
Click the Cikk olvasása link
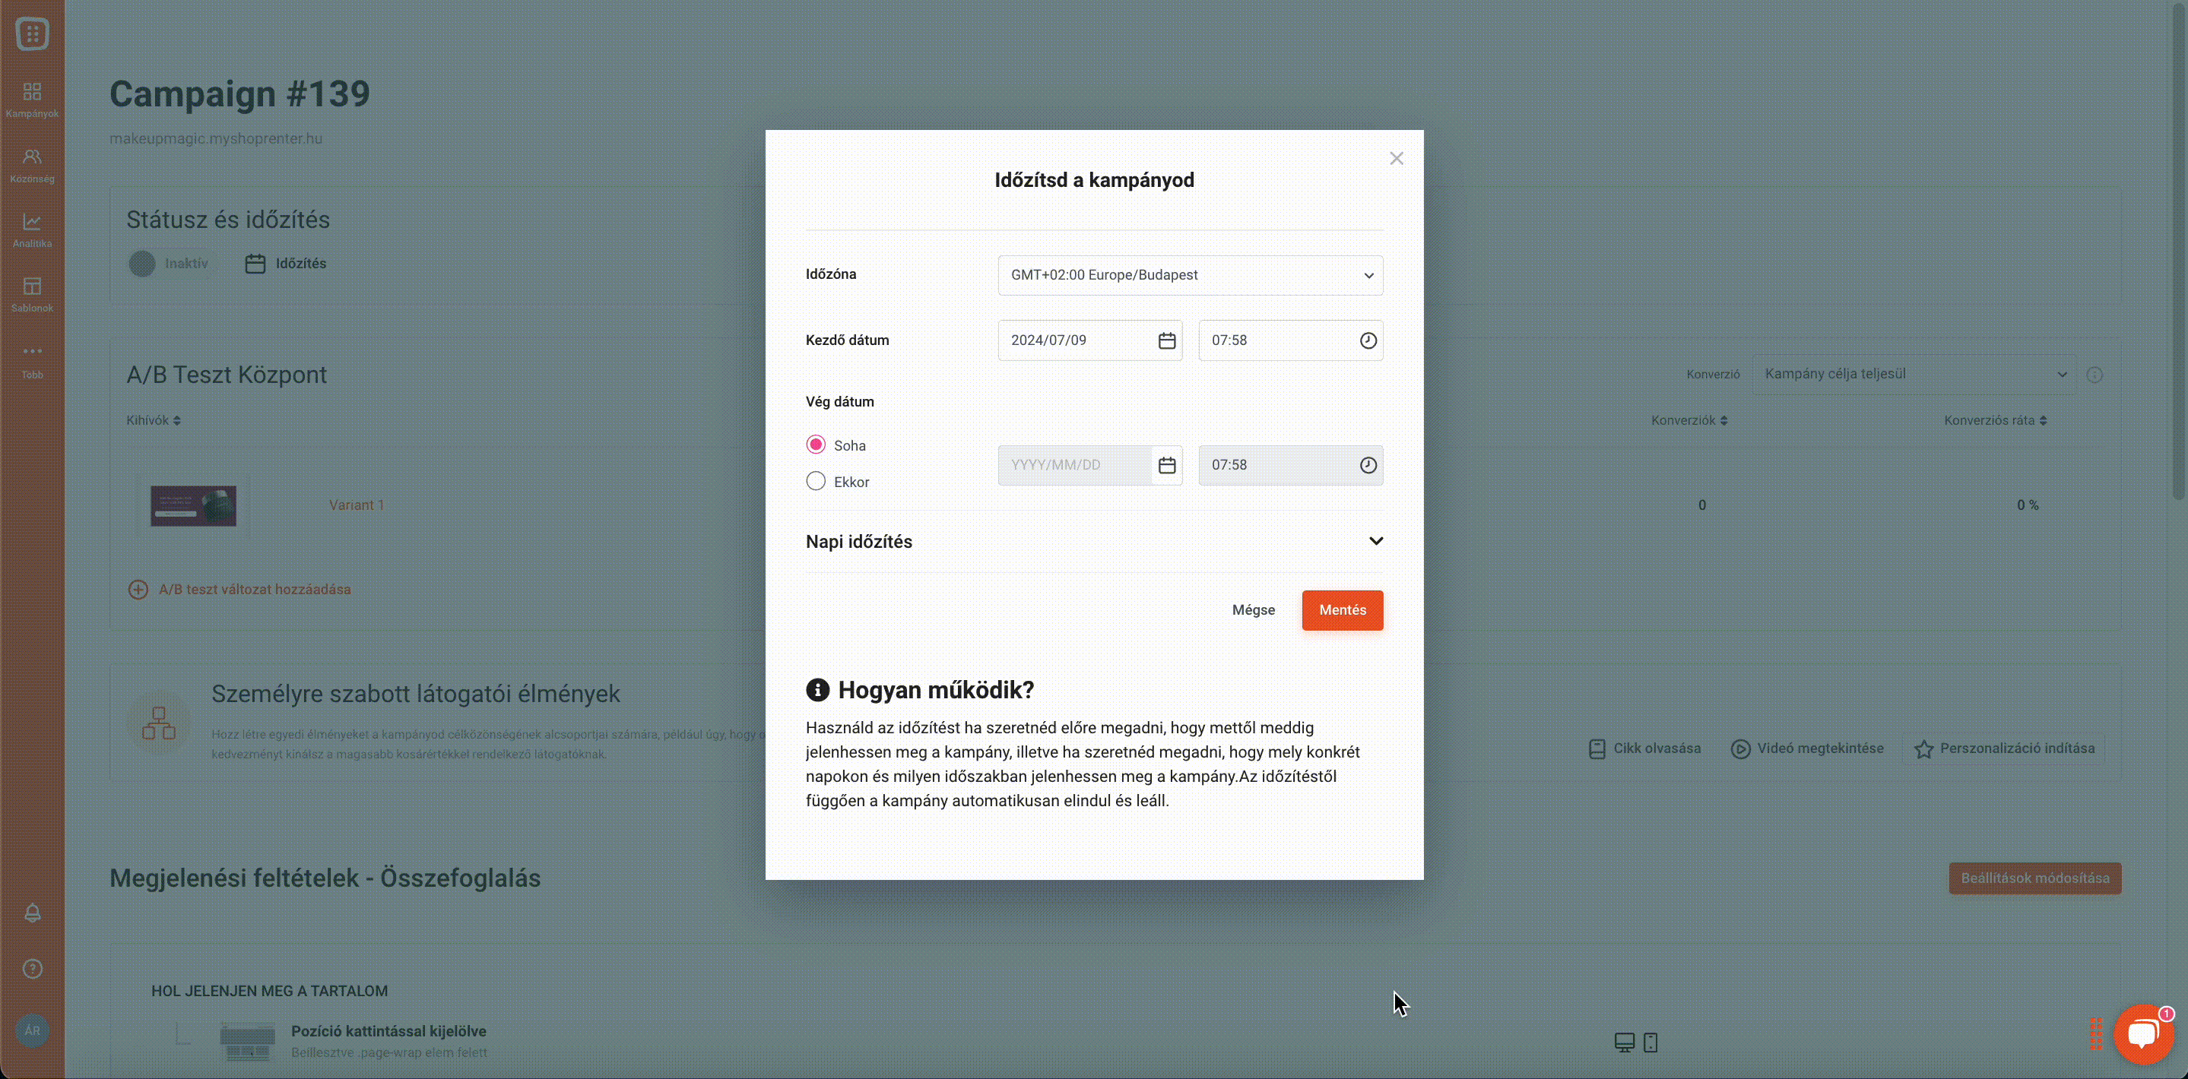(x=1644, y=748)
